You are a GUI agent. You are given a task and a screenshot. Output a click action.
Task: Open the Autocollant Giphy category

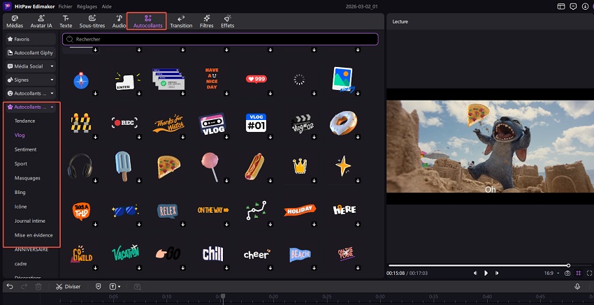[30, 52]
